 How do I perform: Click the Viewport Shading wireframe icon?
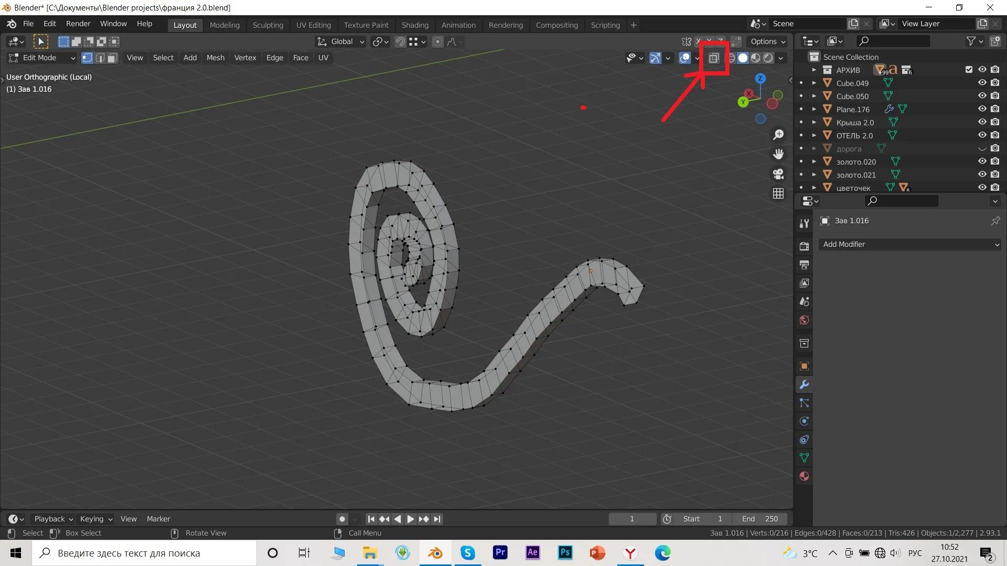(x=731, y=57)
